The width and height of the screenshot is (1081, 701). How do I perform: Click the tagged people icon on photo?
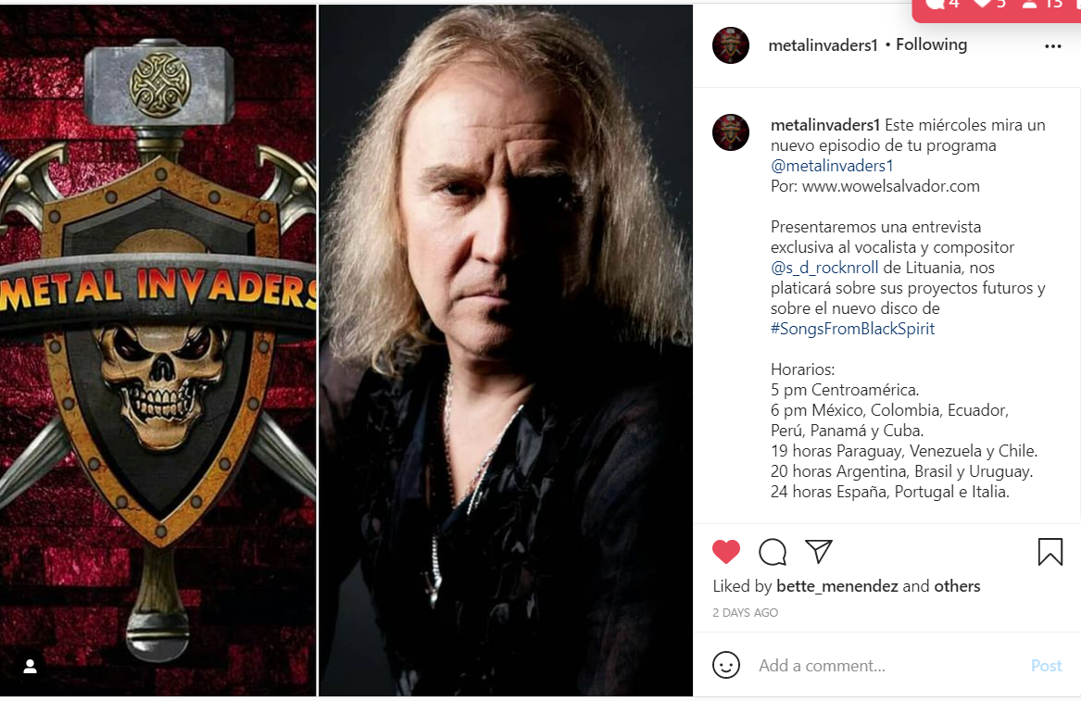31,667
